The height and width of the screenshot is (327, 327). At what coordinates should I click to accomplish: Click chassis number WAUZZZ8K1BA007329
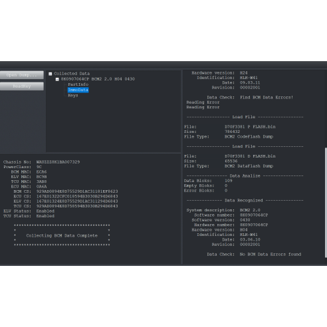click(x=58, y=162)
